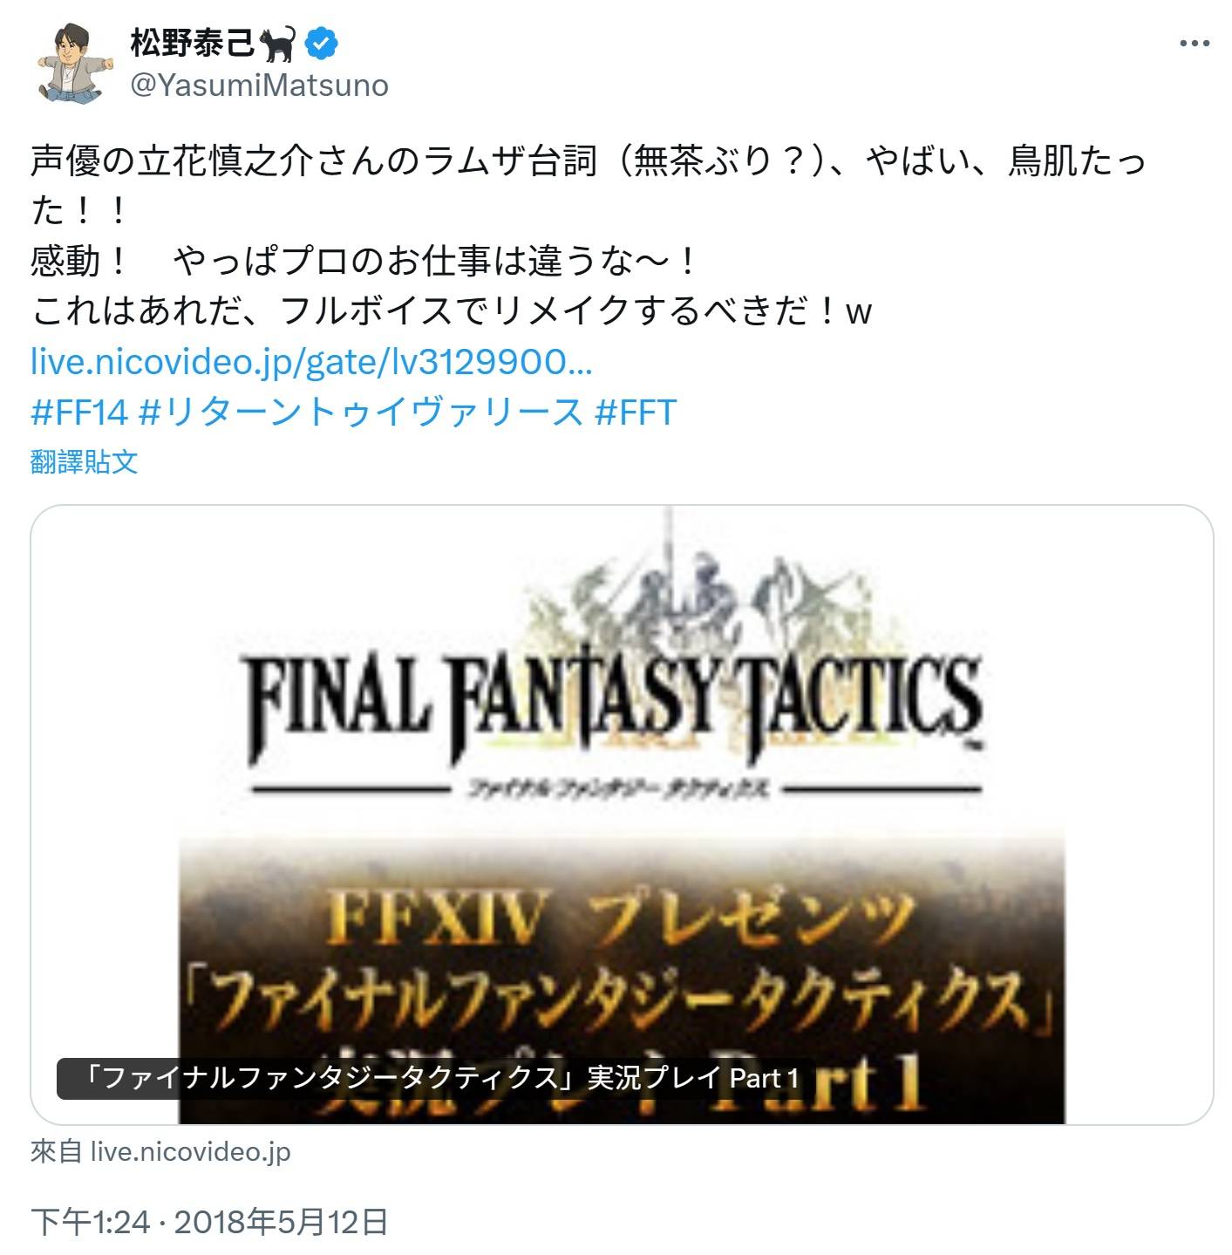Viewport: 1232px width, 1255px height.
Task: Select the #リターントゥイヴァリース hashtag
Action: [360, 412]
